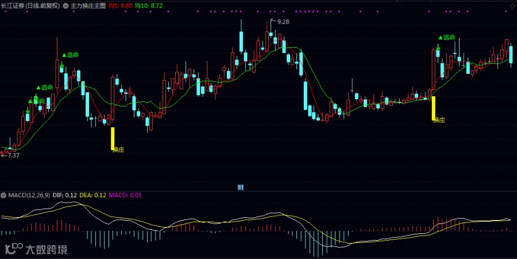Image resolution: width=517 pixels, height=259 pixels.
Task: Toggle the red 均5: 8.80 moving average
Action: tap(121, 6)
